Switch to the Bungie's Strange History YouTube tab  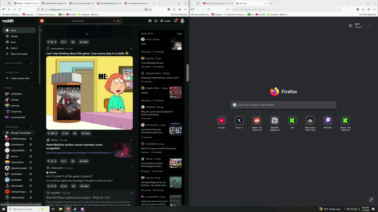click(218, 3)
